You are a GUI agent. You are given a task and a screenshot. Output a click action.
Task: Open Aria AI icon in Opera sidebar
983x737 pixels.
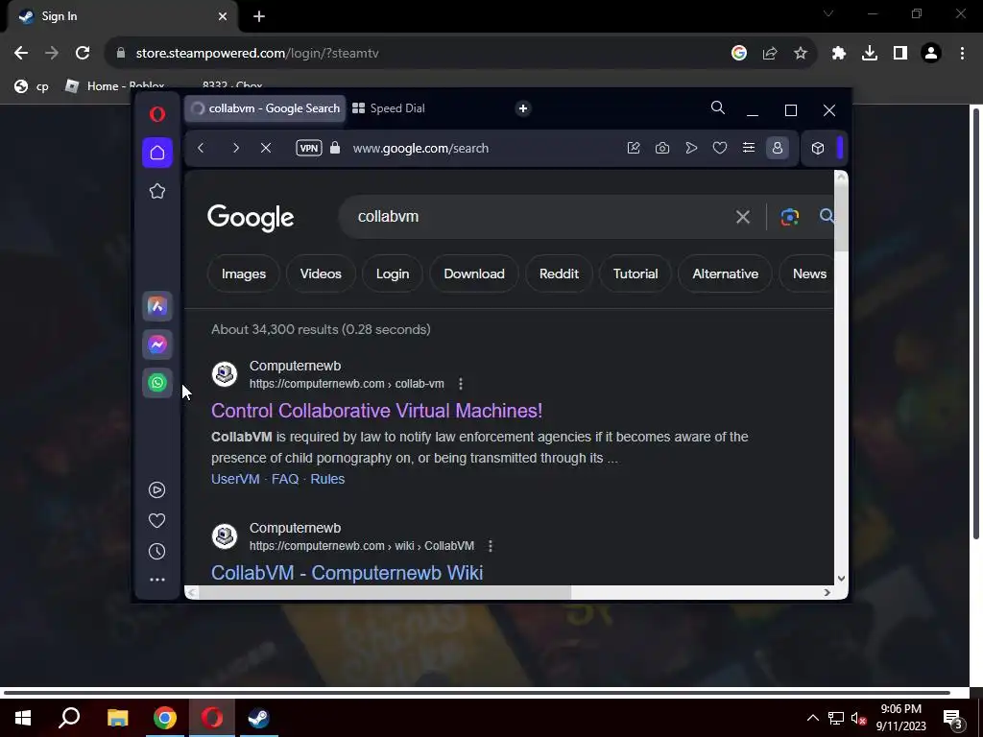pos(157,306)
